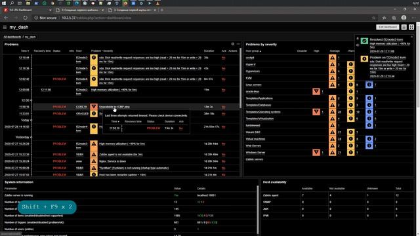Image resolution: width=420 pixels, height=236 pixels.
Task: Open the dashboard actions list icon
Action: (404, 27)
